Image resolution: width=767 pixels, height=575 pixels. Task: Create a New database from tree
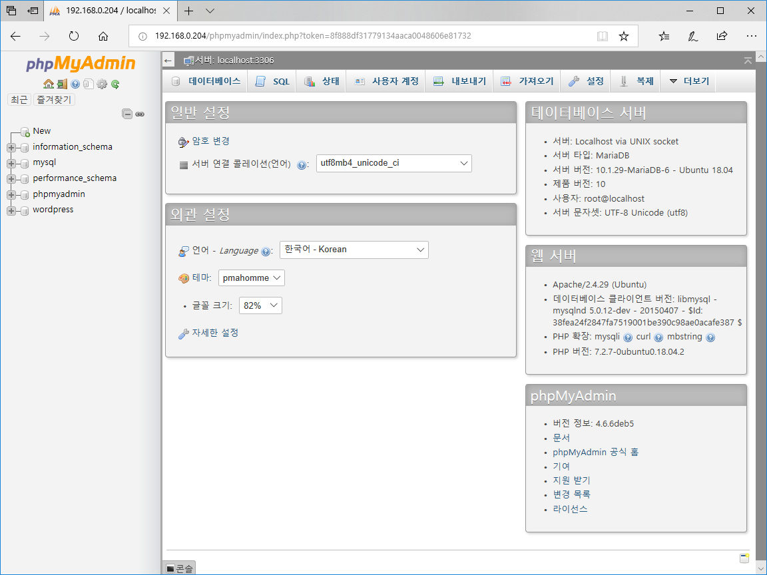[41, 131]
